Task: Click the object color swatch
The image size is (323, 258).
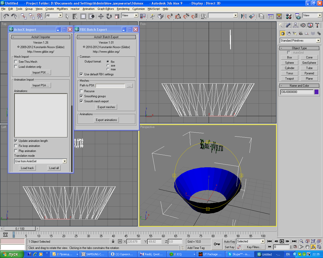Action: tap(316, 92)
